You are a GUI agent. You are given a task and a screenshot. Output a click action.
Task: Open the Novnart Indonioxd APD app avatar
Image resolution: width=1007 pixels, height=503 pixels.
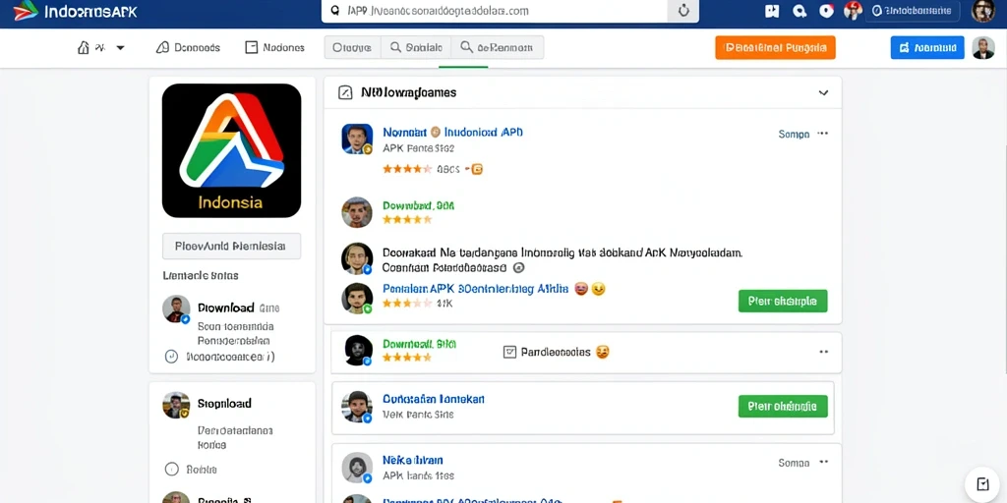tap(357, 140)
